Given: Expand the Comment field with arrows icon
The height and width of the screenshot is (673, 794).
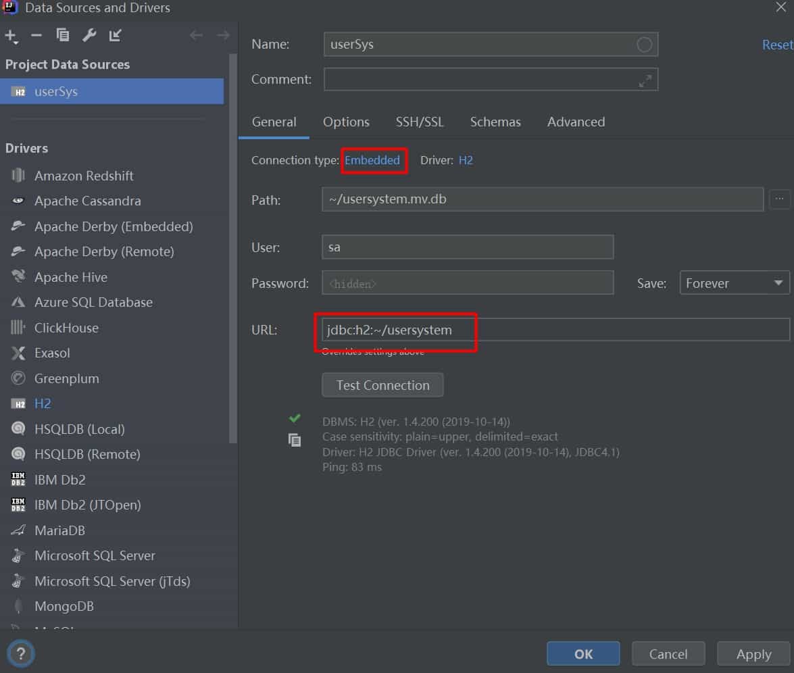Looking at the screenshot, I should 645,80.
